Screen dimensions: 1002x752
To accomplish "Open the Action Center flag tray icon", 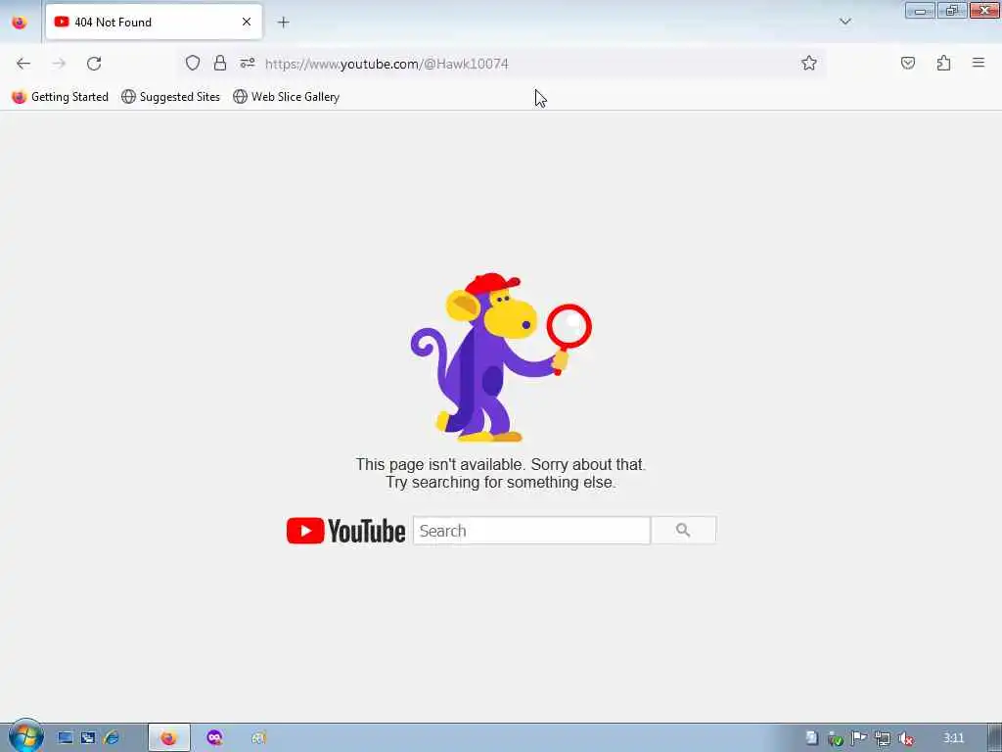I will click(859, 738).
